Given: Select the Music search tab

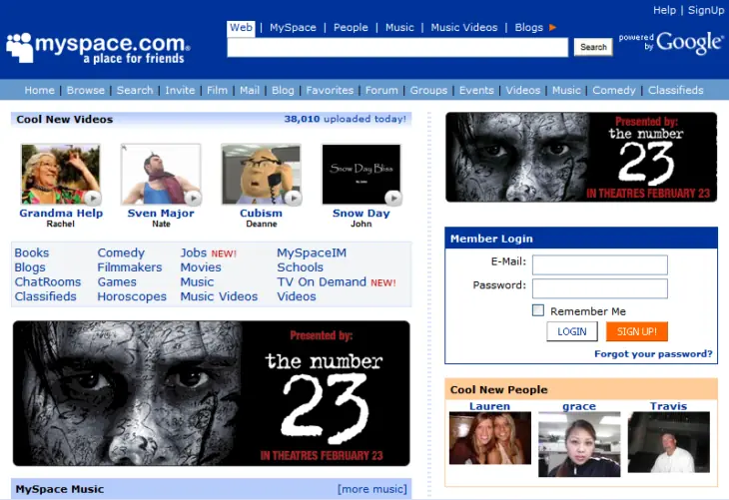Looking at the screenshot, I should coord(399,27).
